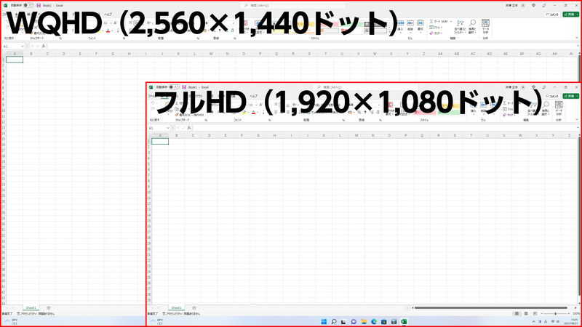Click Save icon in Full HD window title bar
The height and width of the screenshot is (327, 582).
click(x=184, y=87)
